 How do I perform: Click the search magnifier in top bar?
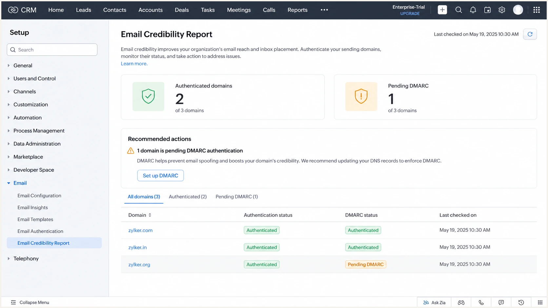coord(459,10)
